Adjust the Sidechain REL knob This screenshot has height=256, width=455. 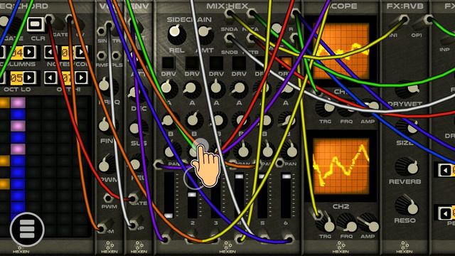tap(176, 34)
